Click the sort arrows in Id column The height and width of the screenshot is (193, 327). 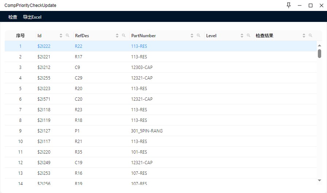coord(61,36)
